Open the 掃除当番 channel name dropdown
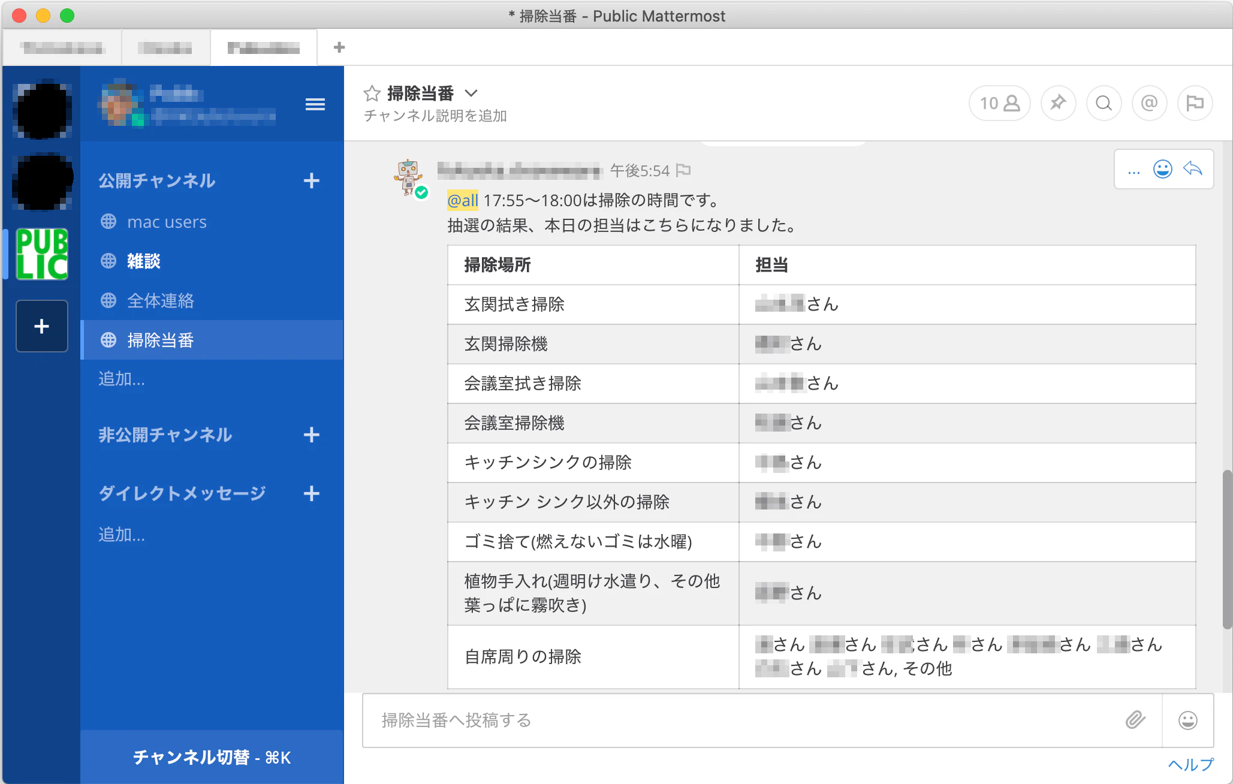 point(472,94)
